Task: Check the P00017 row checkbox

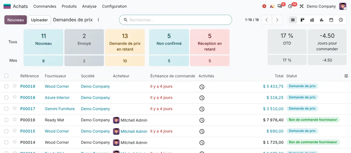Action: (6, 109)
